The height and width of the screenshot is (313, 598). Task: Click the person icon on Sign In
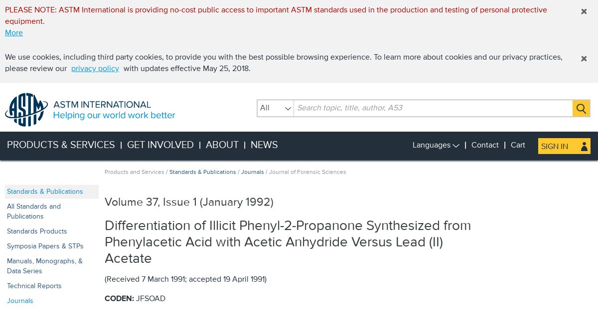click(584, 146)
